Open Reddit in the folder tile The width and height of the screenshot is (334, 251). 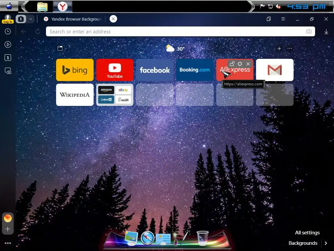[123, 100]
